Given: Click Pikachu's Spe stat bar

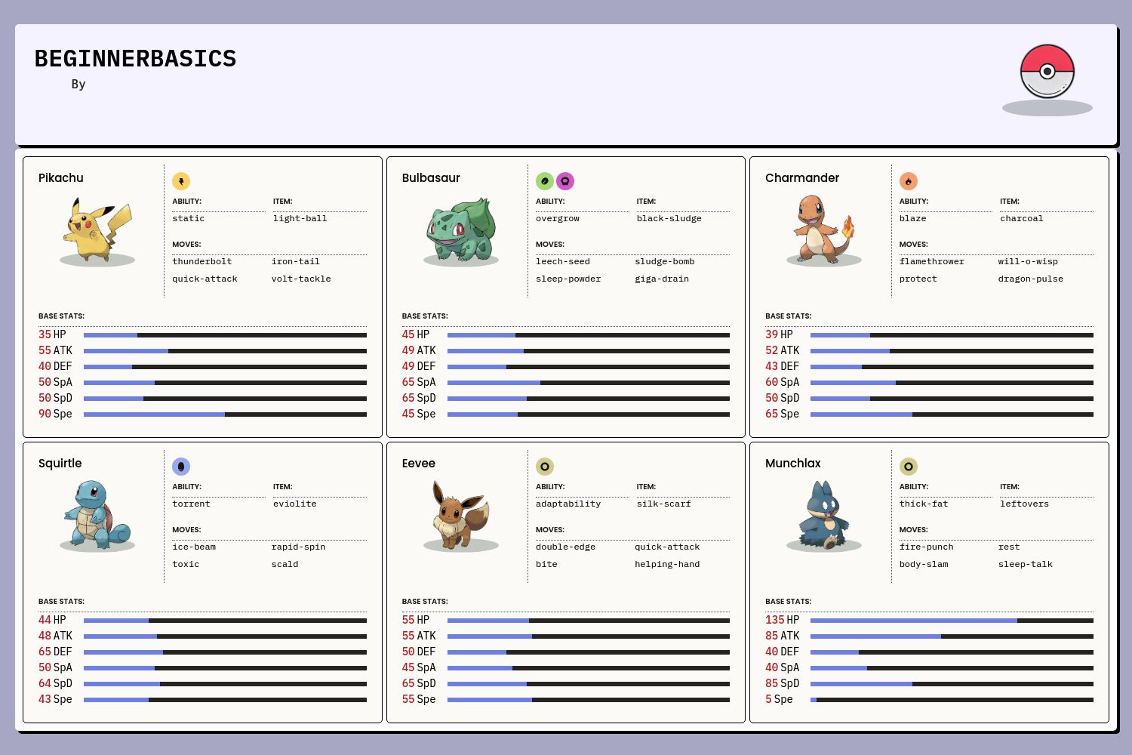Looking at the screenshot, I should pos(225,414).
